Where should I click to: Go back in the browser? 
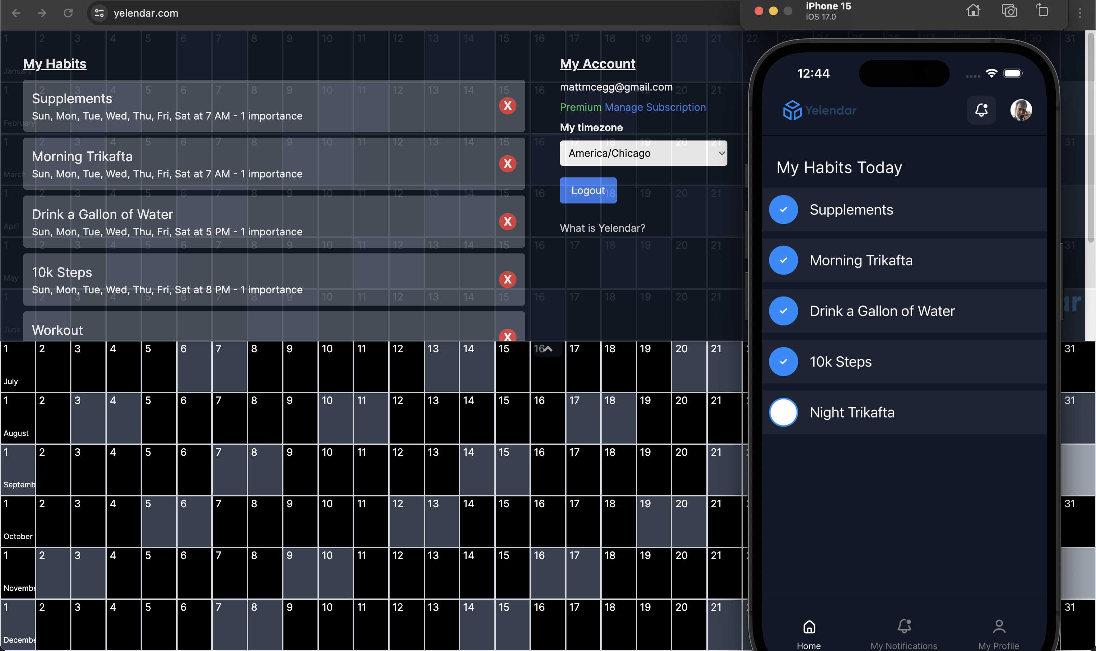click(16, 13)
